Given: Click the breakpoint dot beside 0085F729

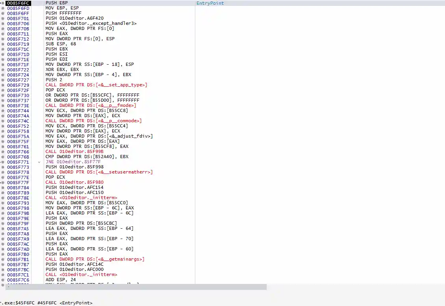Looking at the screenshot, I should (x=4, y=85).
